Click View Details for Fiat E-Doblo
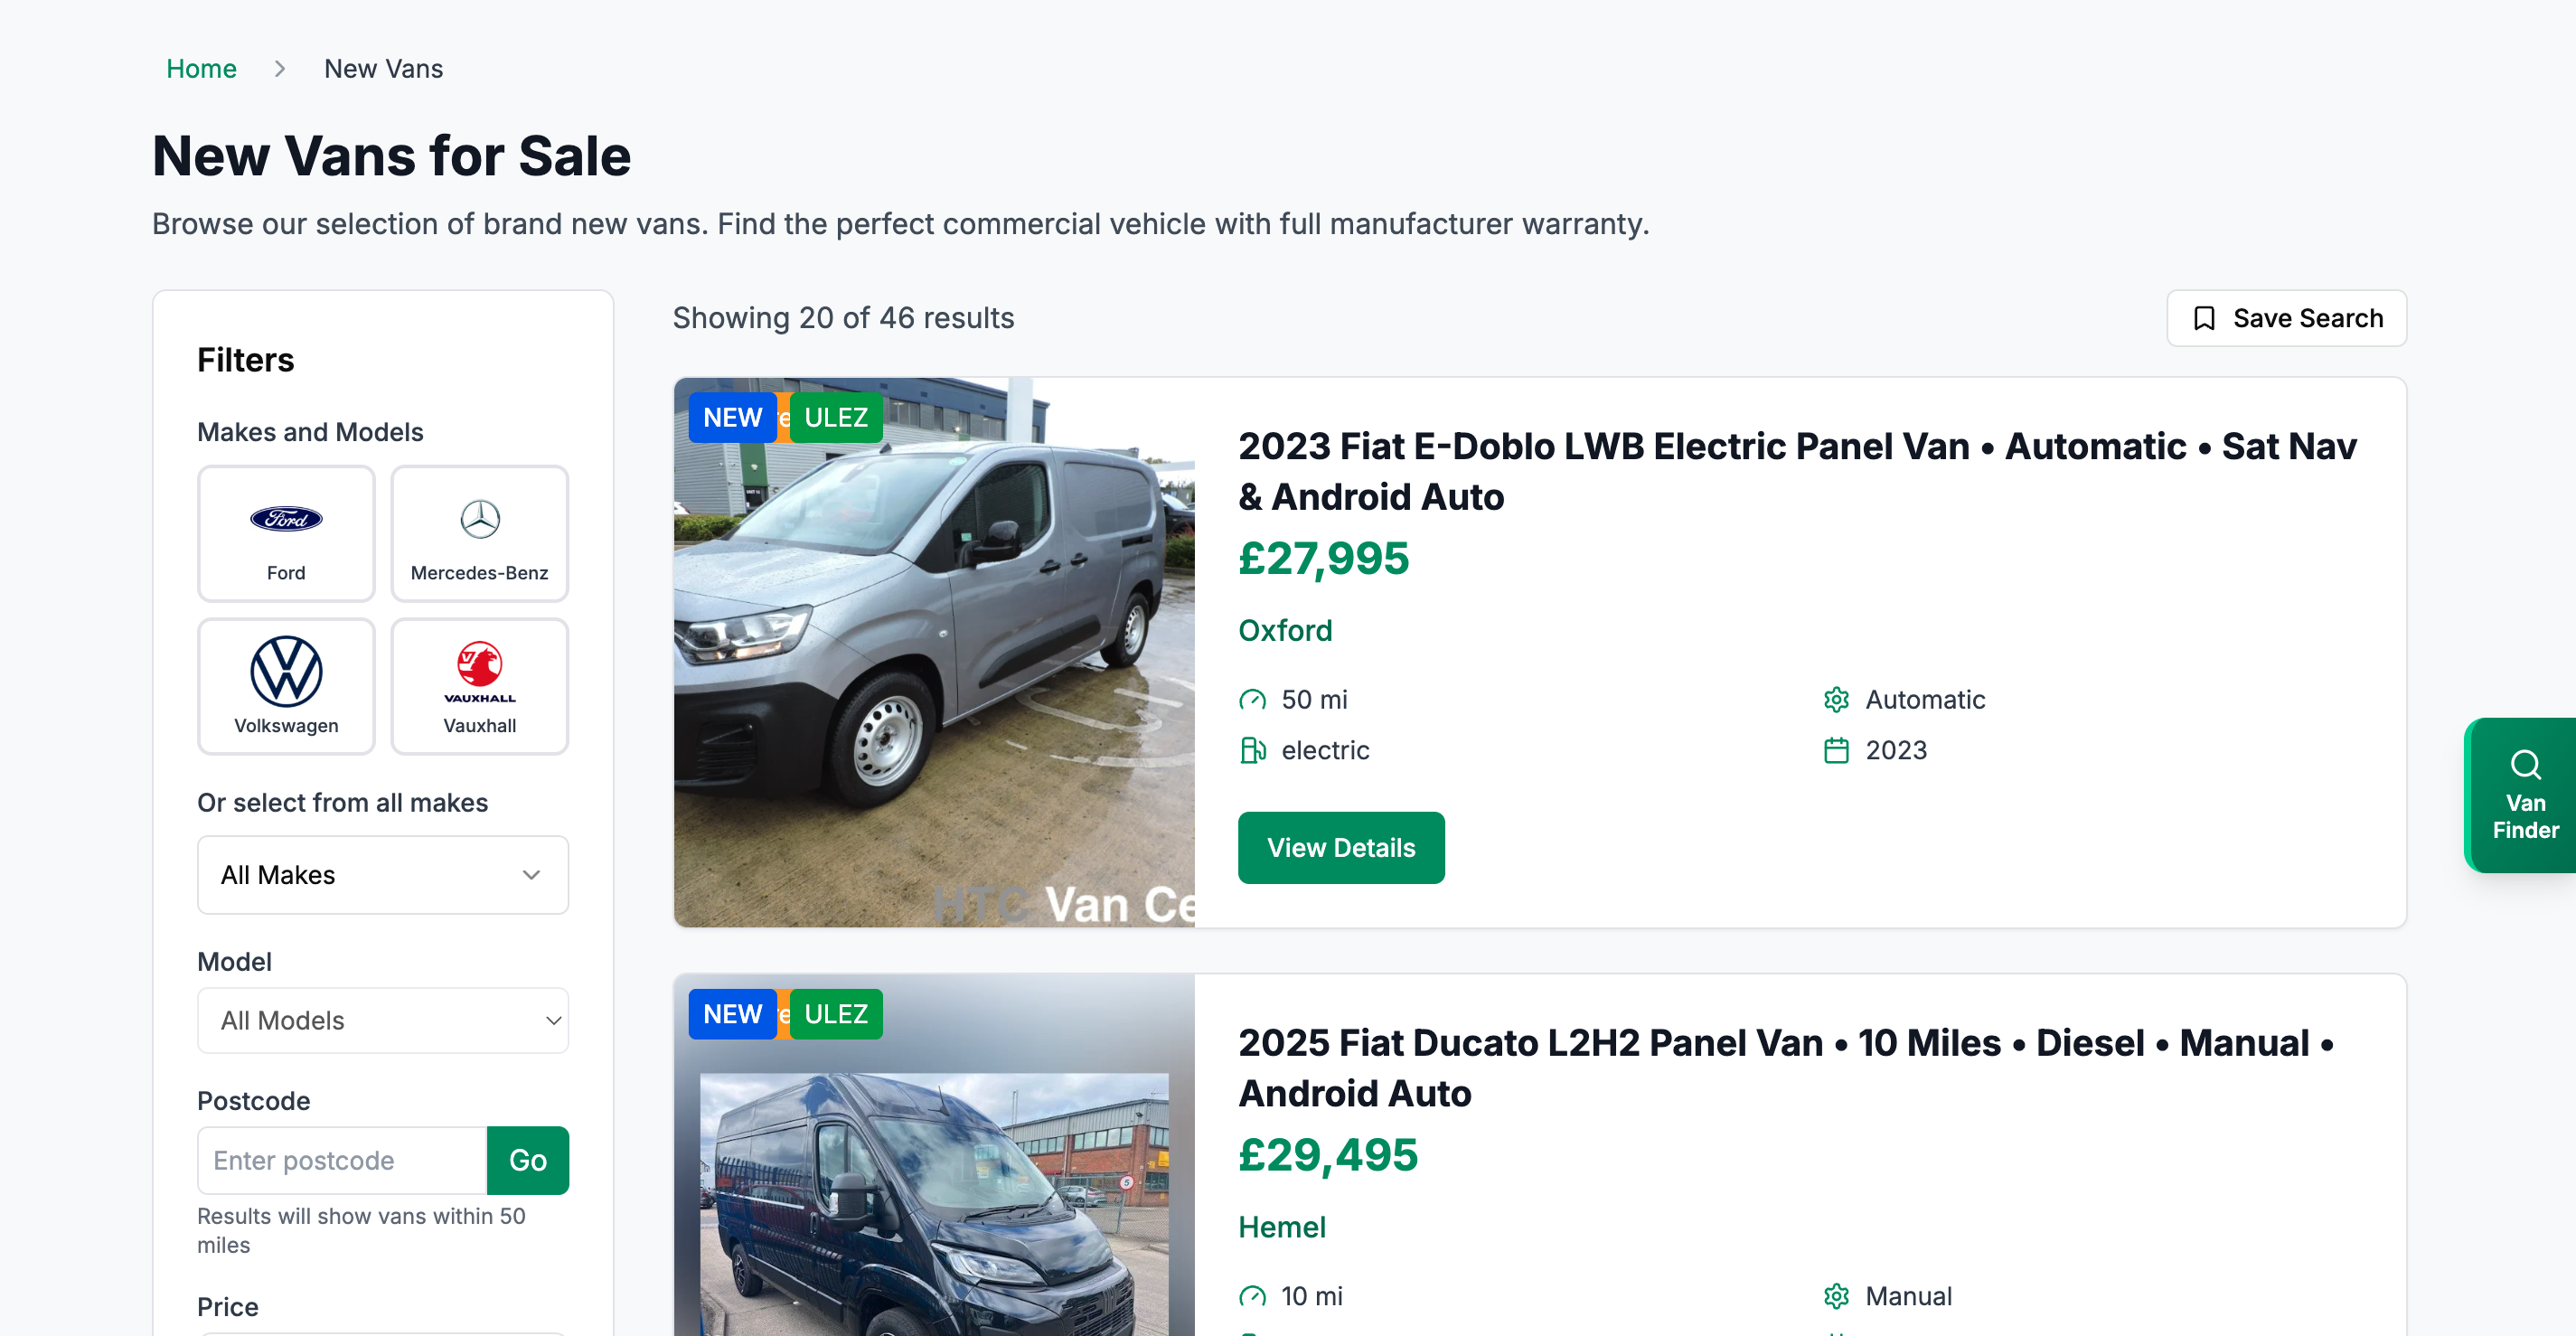Viewport: 2576px width, 1336px height. [x=1340, y=848]
